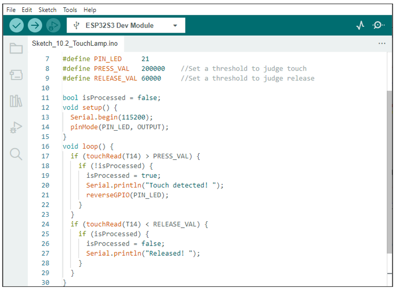Open the Search sidebar panel
The height and width of the screenshot is (290, 398).
click(x=16, y=154)
